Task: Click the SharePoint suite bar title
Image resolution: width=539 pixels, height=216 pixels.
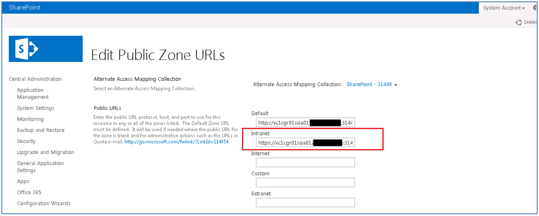Action: coord(24,8)
